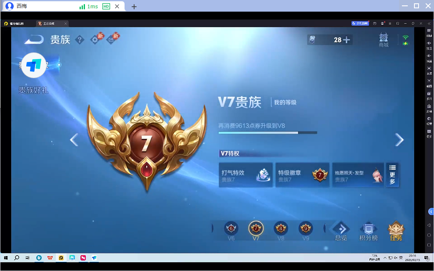Screen dimensions: 434x271
Task: Open the 打气特效 privilege card icon
Action: coord(245,175)
